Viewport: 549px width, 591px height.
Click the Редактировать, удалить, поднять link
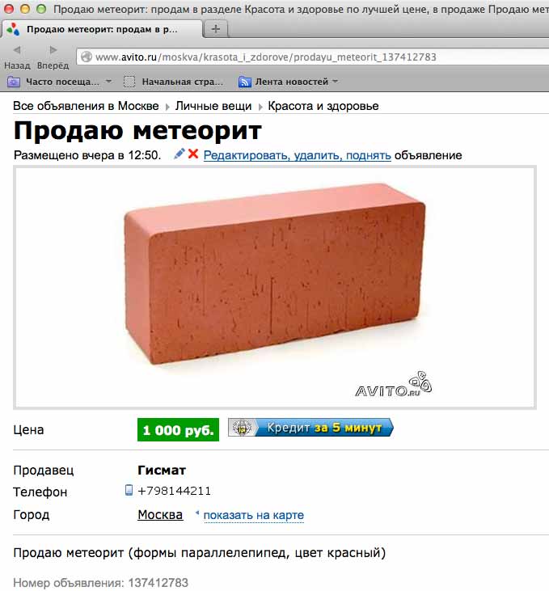tap(297, 155)
